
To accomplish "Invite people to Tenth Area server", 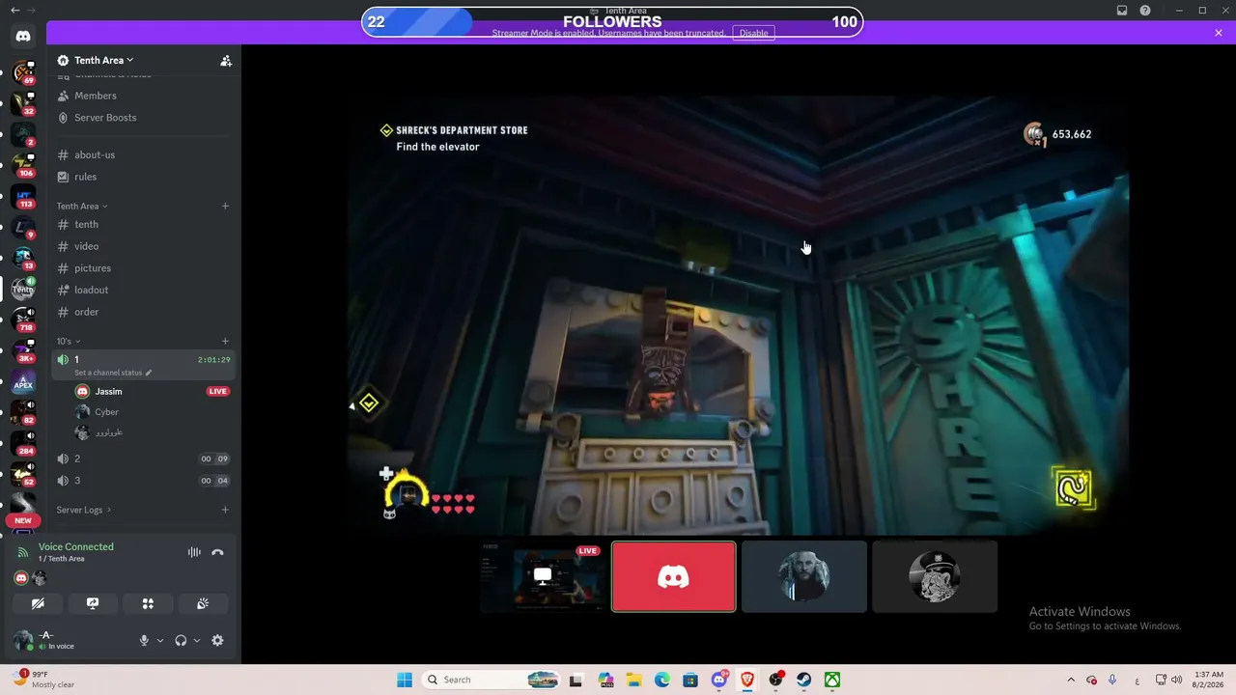I will 226,61.
